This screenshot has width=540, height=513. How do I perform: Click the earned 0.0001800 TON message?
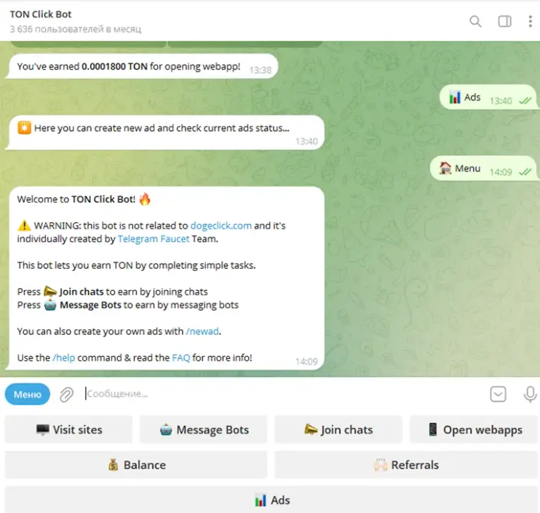tap(142, 66)
